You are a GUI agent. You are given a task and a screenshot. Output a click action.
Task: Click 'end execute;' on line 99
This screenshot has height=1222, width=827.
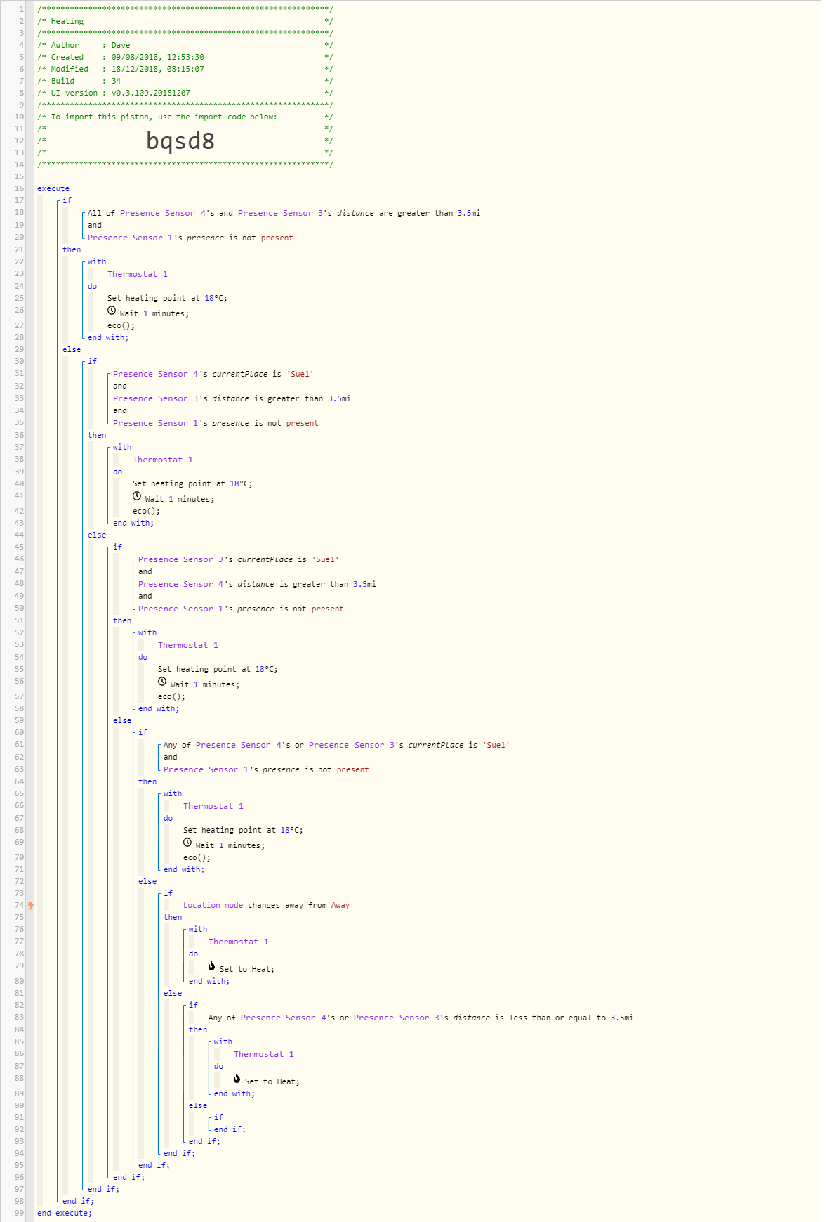[65, 1213]
